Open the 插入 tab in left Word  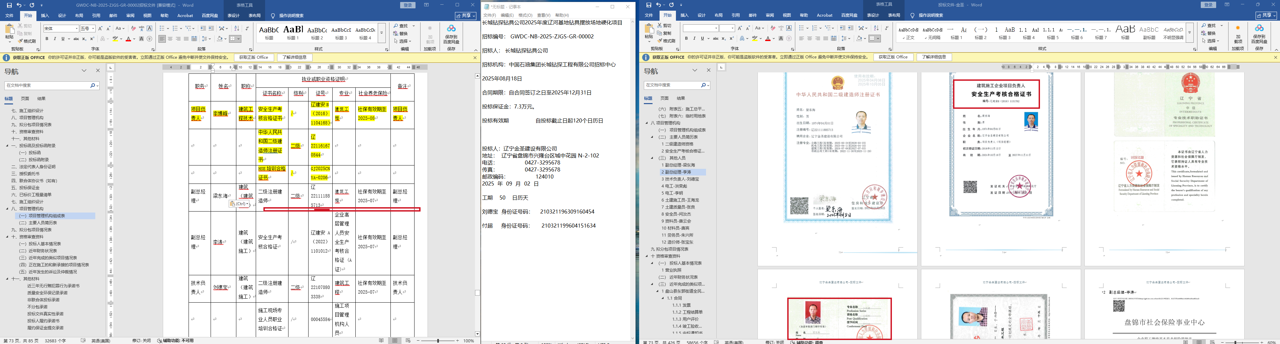(45, 16)
